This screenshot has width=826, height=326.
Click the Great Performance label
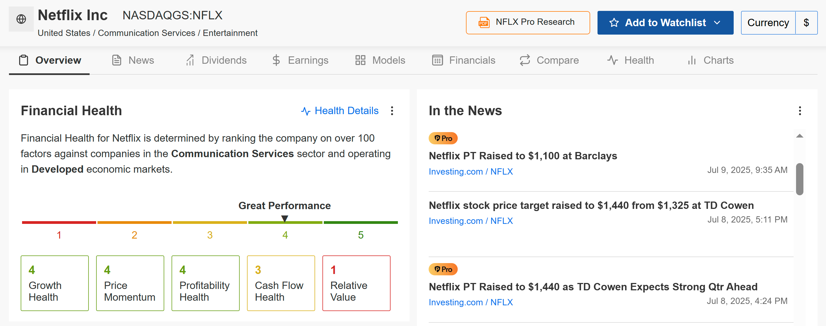pyautogui.click(x=284, y=206)
